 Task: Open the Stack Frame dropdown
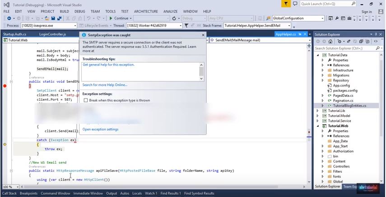(x=289, y=26)
